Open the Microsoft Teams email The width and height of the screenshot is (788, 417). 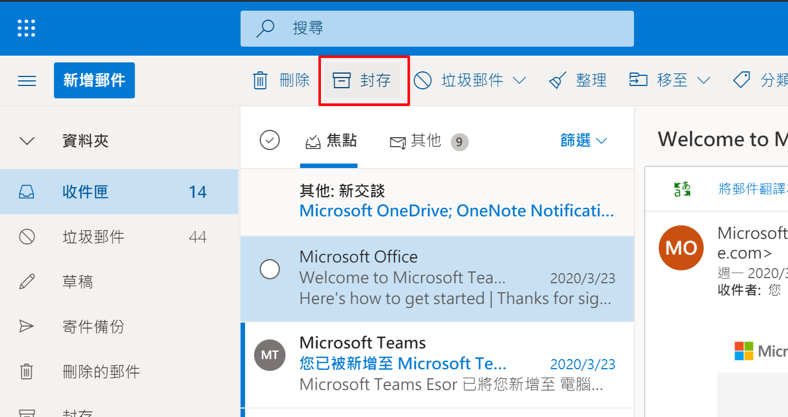pos(437,365)
